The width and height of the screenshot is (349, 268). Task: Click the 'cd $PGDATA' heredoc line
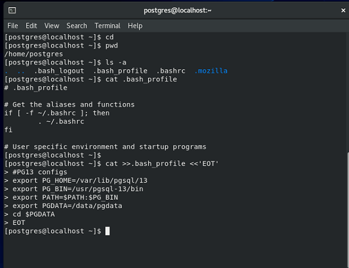[x=34, y=214]
